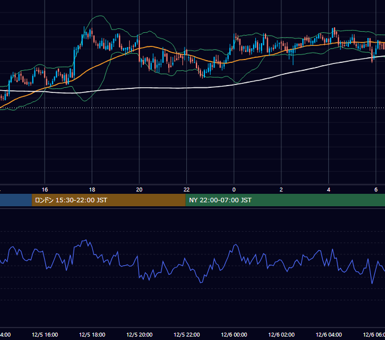Click the dotted horizontal price level line
The width and height of the screenshot is (385, 340).
pos(192,108)
